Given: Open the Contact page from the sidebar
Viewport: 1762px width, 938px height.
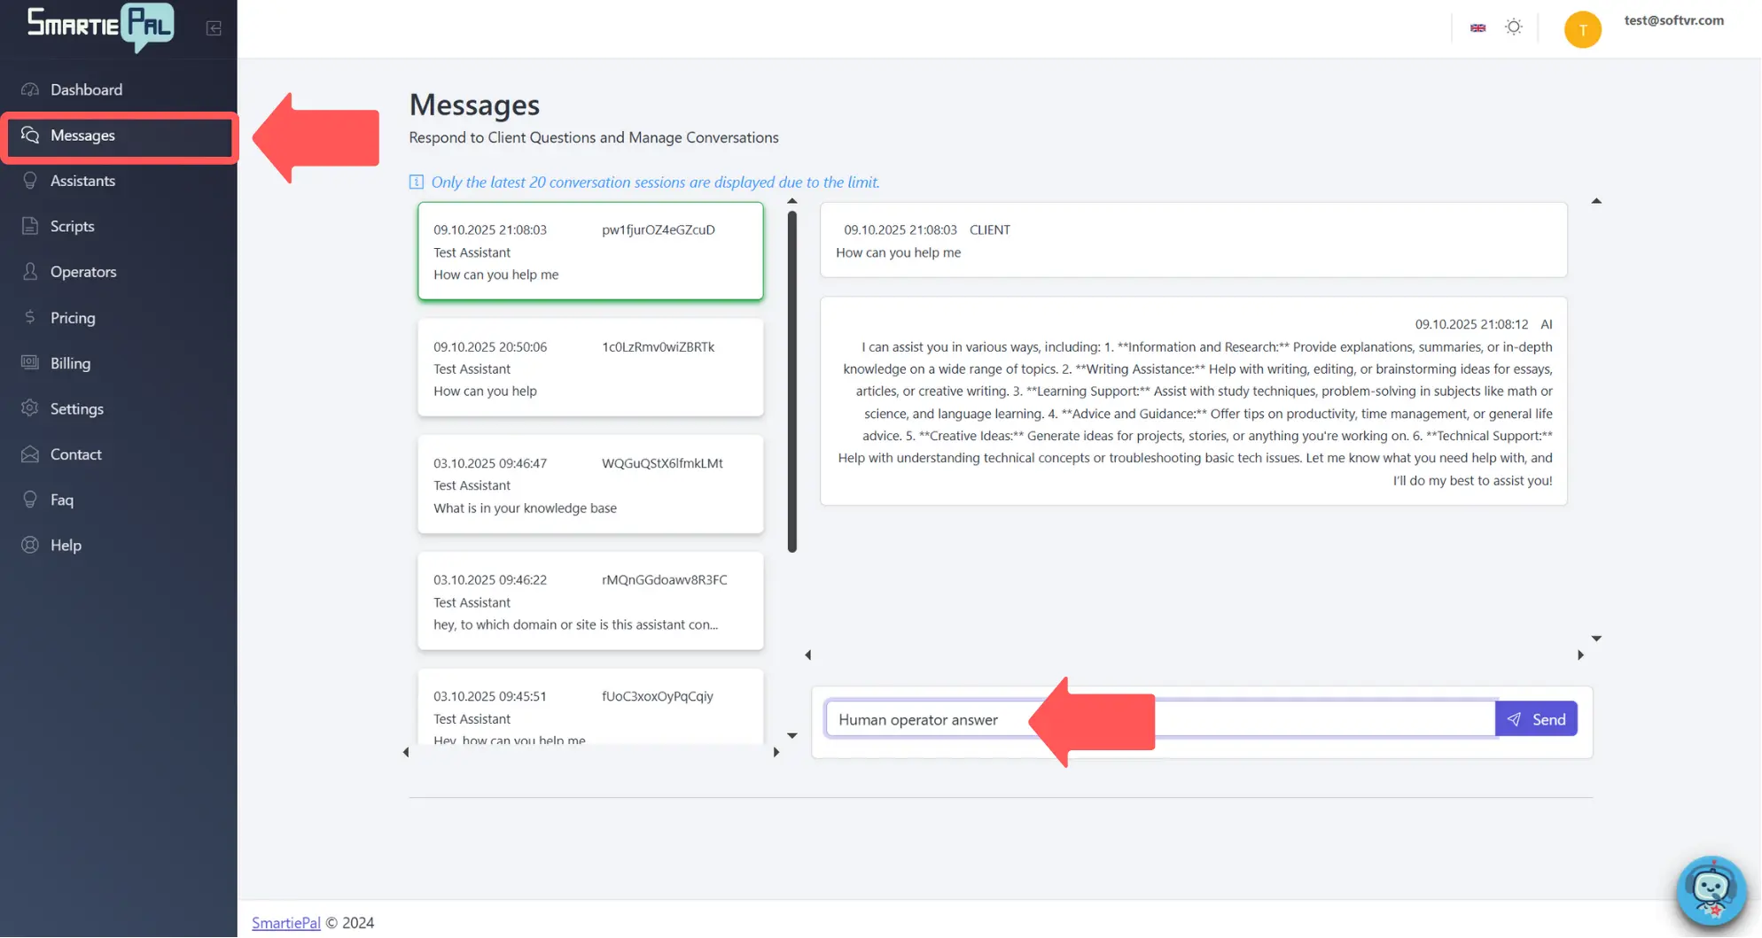Looking at the screenshot, I should (75, 453).
